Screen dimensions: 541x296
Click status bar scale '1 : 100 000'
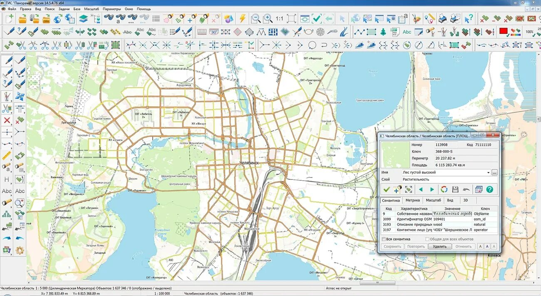[x=162, y=294]
